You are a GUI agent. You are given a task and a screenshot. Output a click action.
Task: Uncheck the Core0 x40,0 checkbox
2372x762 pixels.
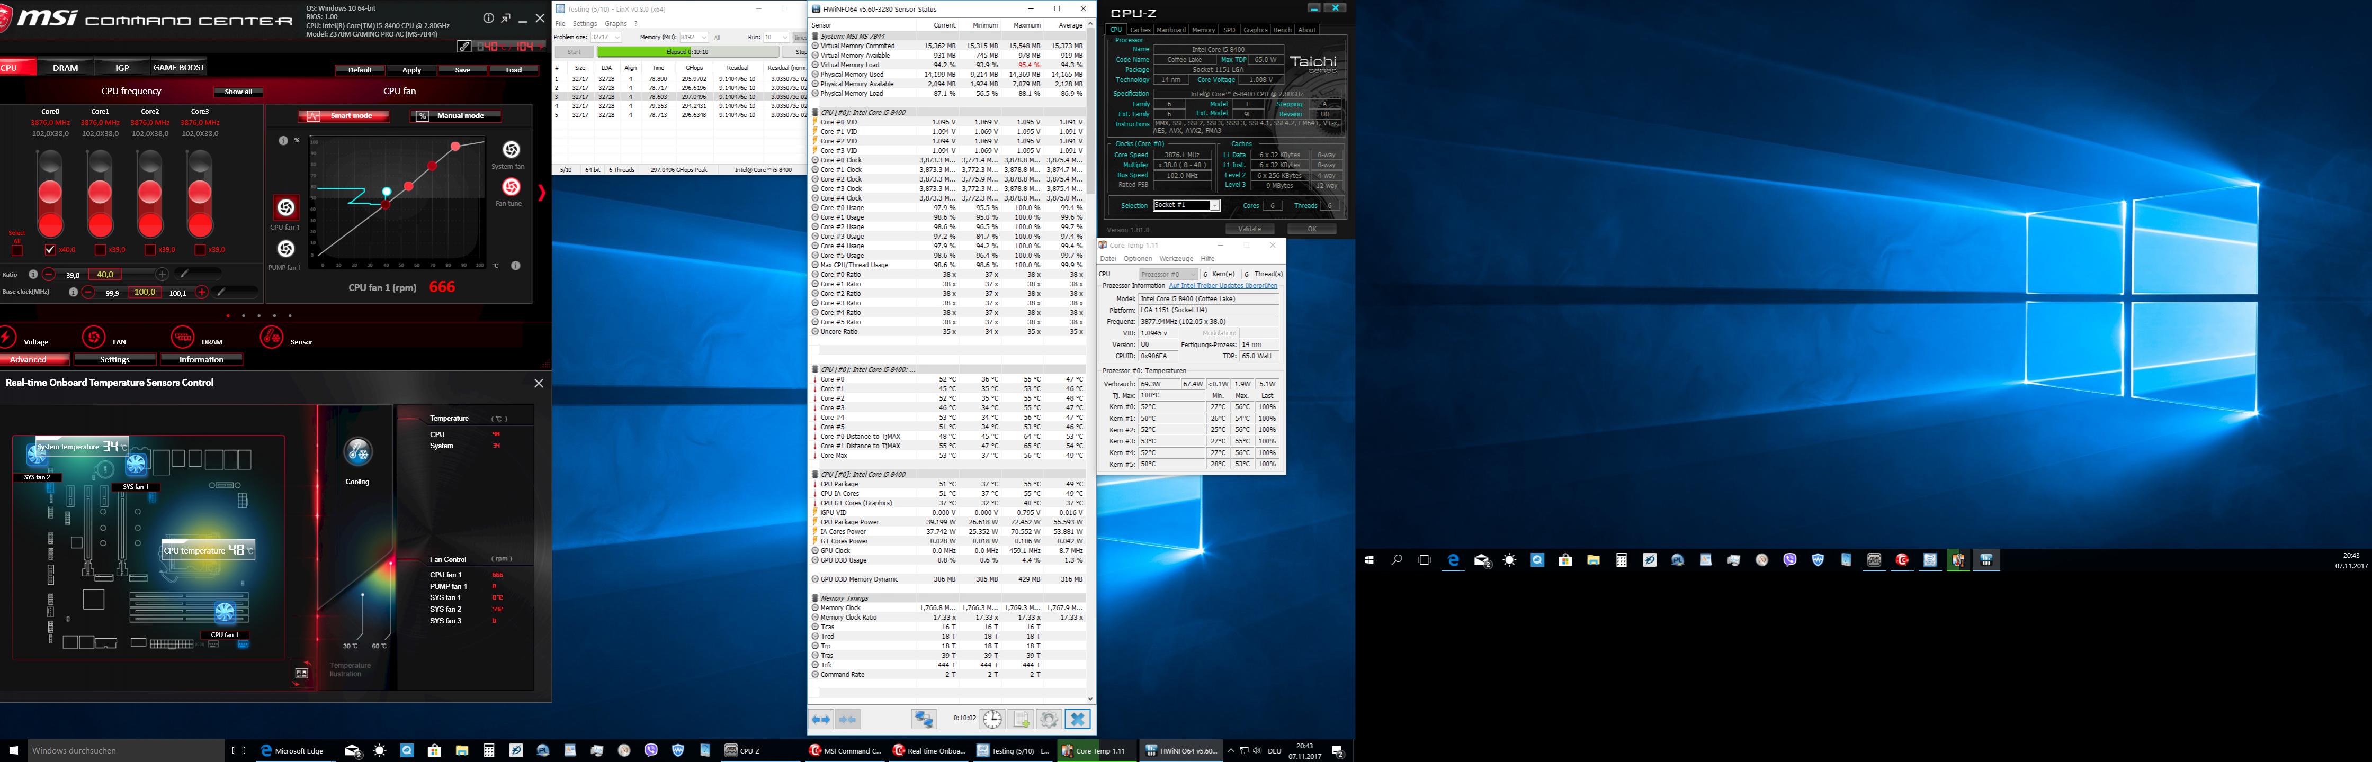pos(50,249)
